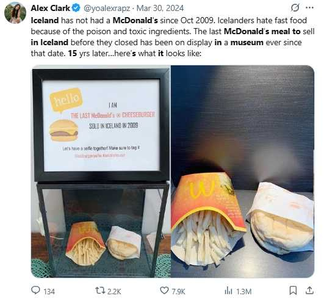
Task: Open the left framed cheeseburger sign photo
Action: point(101,172)
